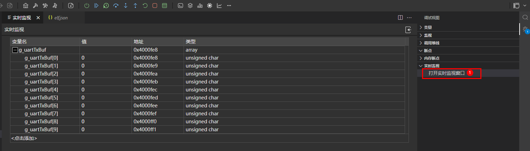Viewport: 530px width, 151px height.
Task: Click the step out up-arrow icon
Action: tap(135, 6)
